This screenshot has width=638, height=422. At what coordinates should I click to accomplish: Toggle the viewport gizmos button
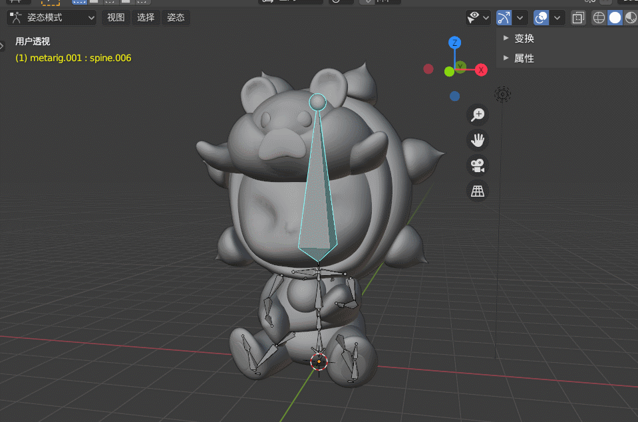click(x=504, y=17)
